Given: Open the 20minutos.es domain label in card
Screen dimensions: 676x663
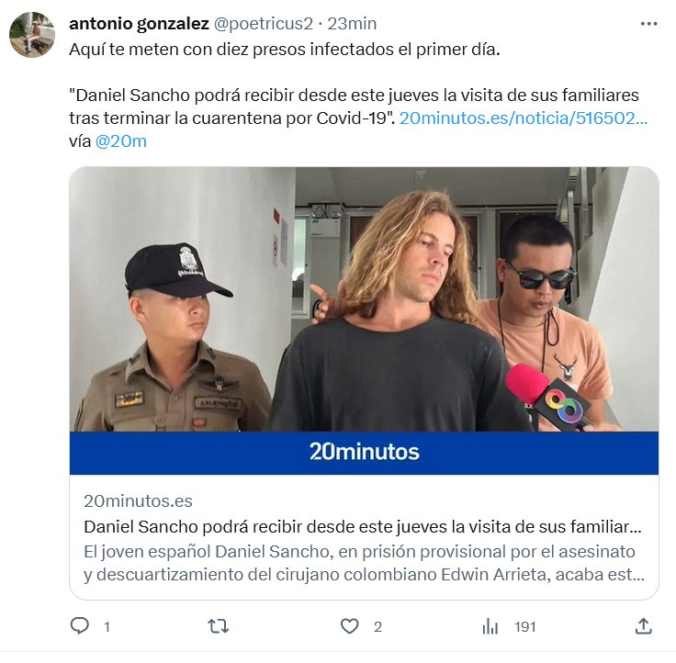Looking at the screenshot, I should [x=138, y=500].
